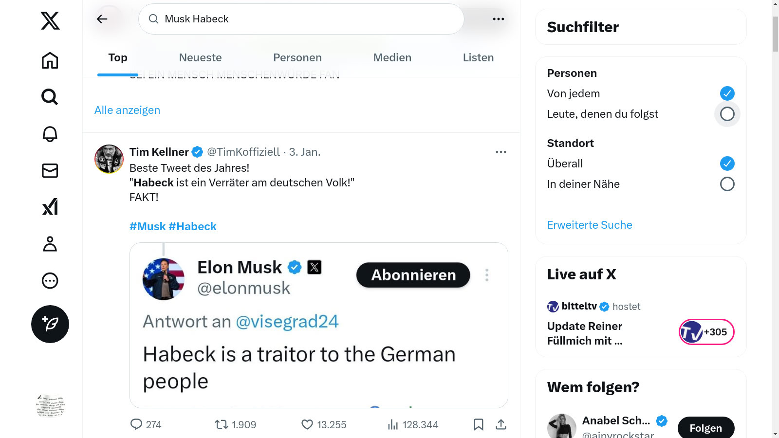The width and height of the screenshot is (779, 438).
Task: Open more options circle in left sidebar
Action: [50, 281]
